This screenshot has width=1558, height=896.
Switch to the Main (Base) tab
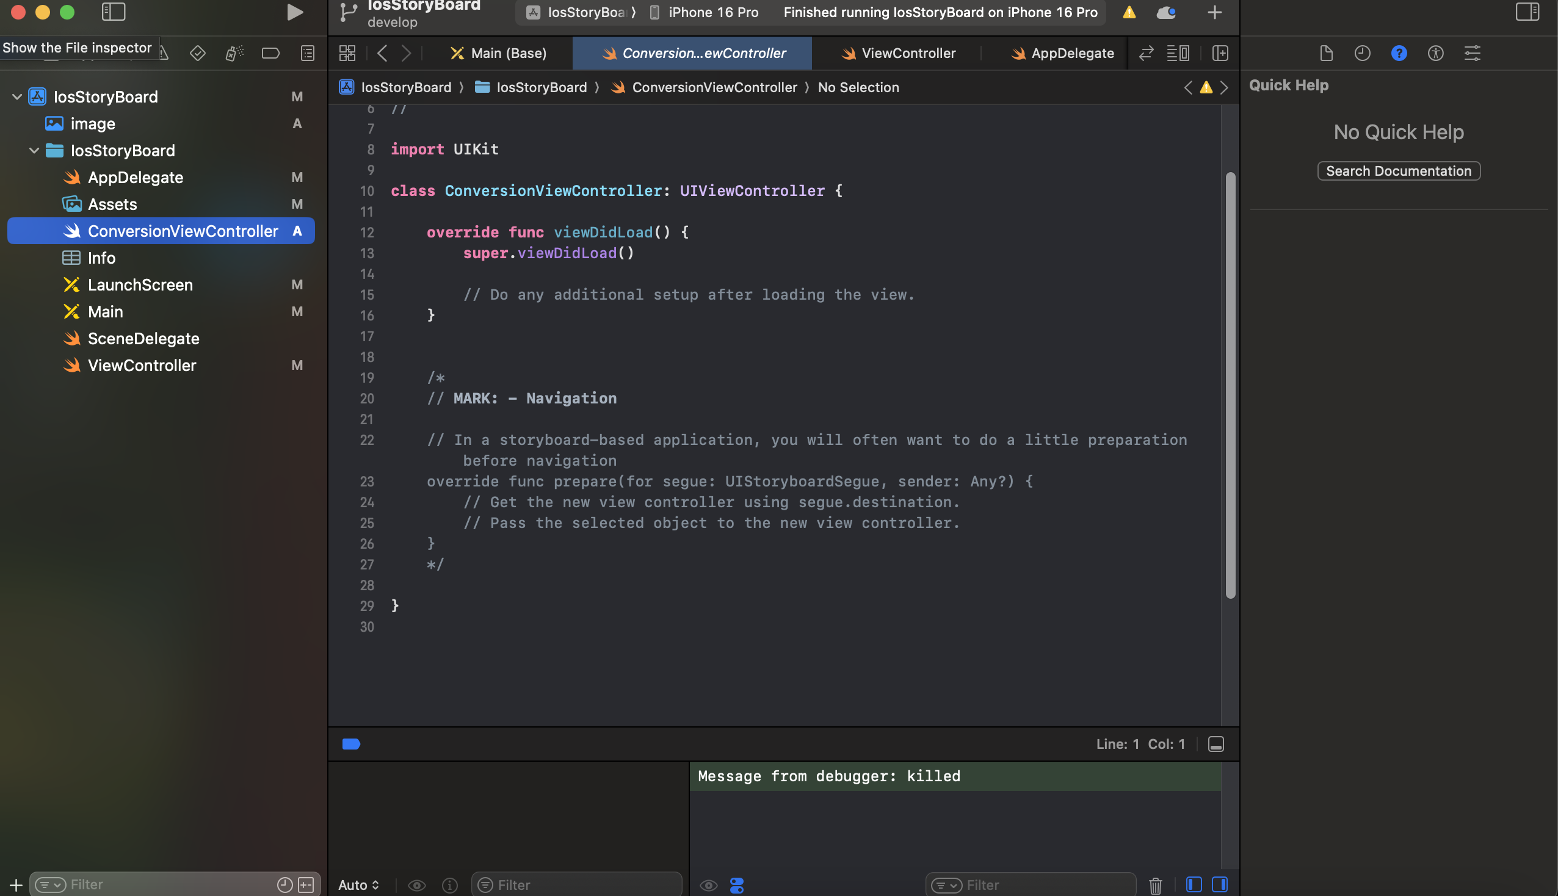499,54
